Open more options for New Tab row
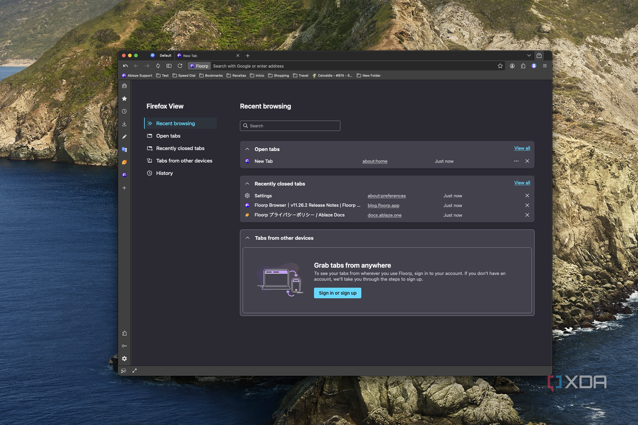Image resolution: width=638 pixels, height=425 pixels. click(517, 161)
